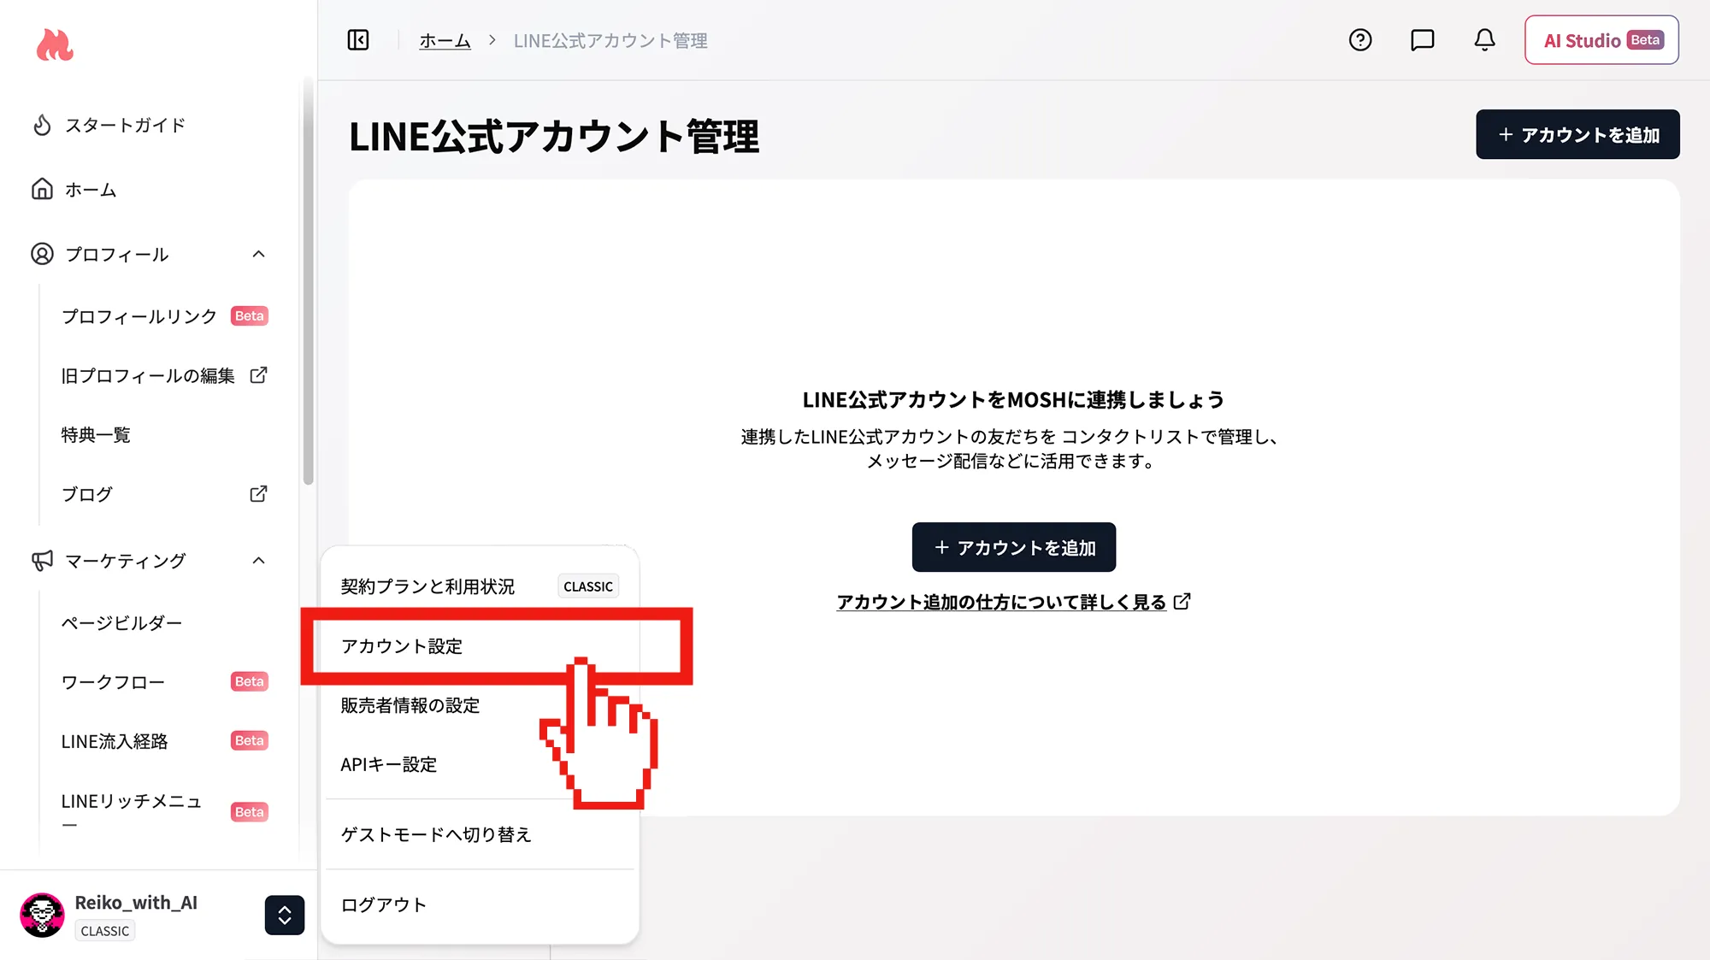Image resolution: width=1710 pixels, height=960 pixels.
Task: Click the Beta badge next to LINEリッチメニュー
Action: click(x=250, y=812)
